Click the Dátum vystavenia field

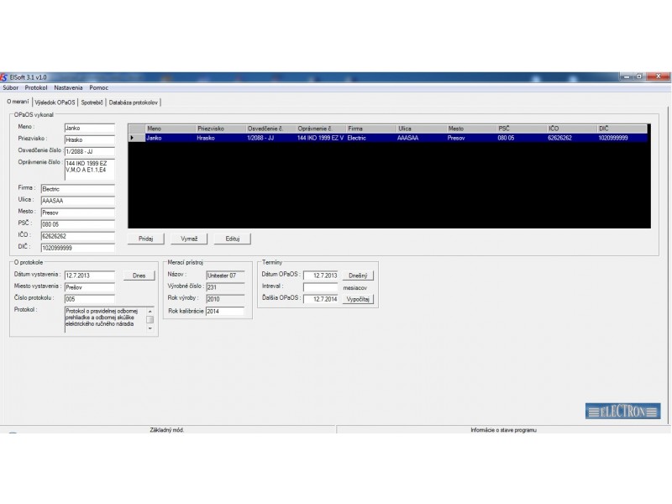click(90, 276)
